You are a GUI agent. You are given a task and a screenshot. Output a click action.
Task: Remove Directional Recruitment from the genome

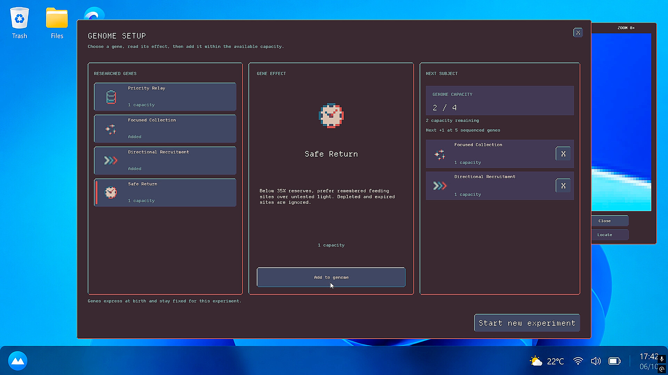coord(563,186)
